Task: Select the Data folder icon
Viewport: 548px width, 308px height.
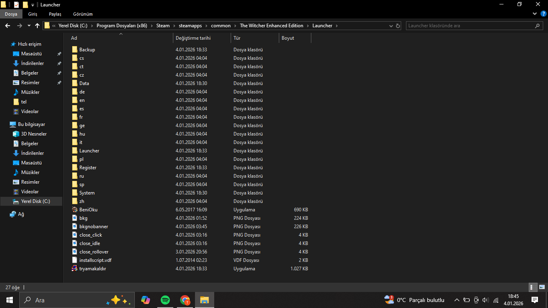Action: pyautogui.click(x=75, y=83)
